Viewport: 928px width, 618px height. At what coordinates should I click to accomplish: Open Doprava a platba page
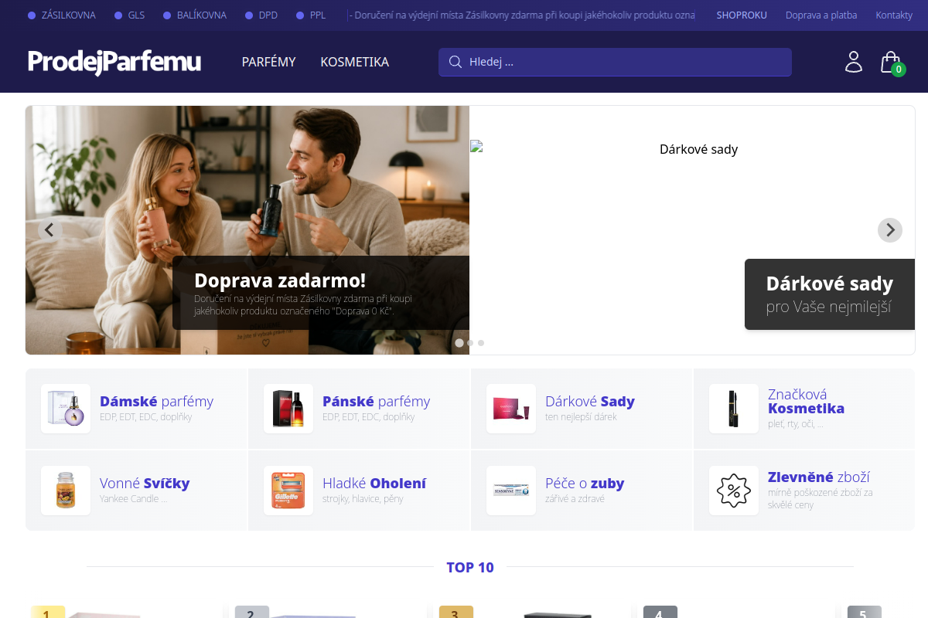821,15
